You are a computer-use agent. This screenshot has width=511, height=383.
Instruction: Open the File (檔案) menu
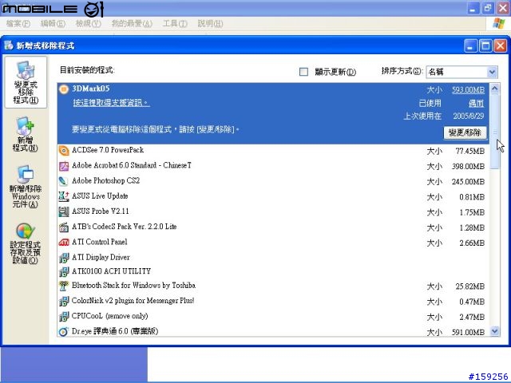tap(18, 23)
